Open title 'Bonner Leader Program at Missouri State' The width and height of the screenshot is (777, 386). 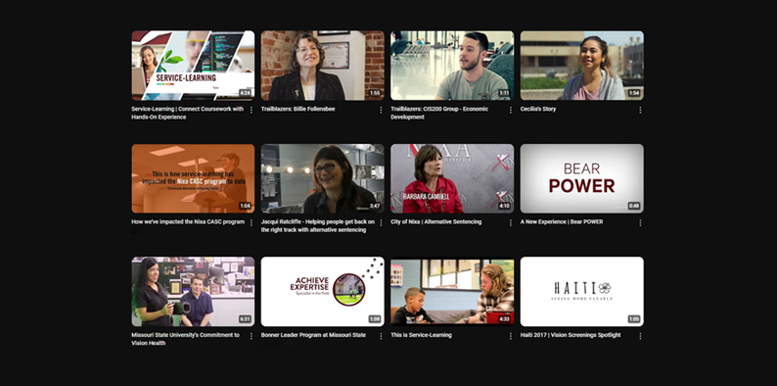pos(314,335)
